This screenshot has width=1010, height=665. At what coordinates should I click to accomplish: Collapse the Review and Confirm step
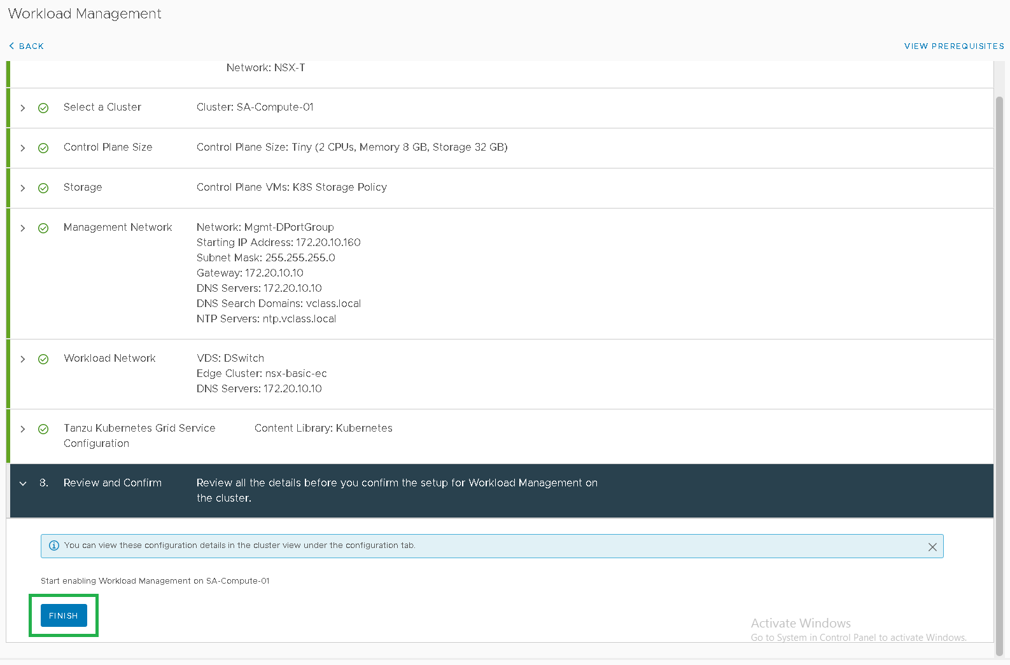tap(23, 484)
